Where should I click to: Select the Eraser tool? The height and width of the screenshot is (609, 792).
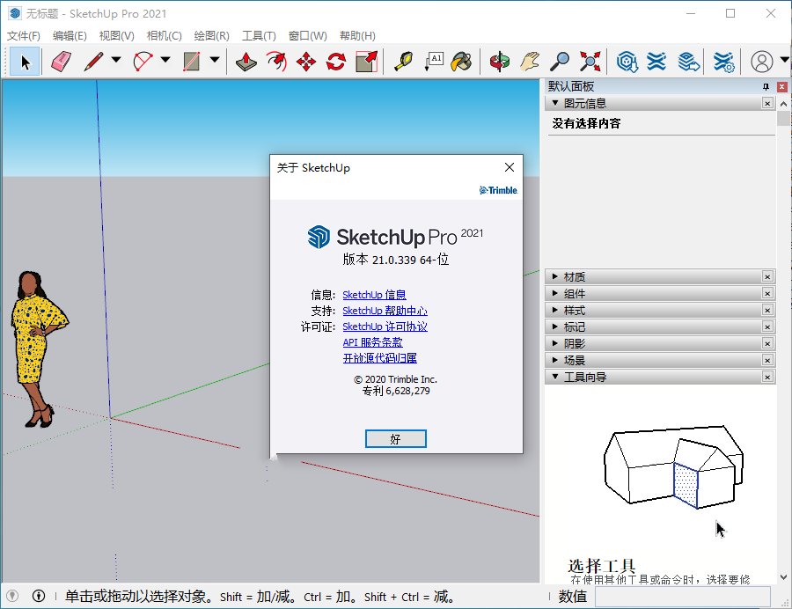pos(61,62)
